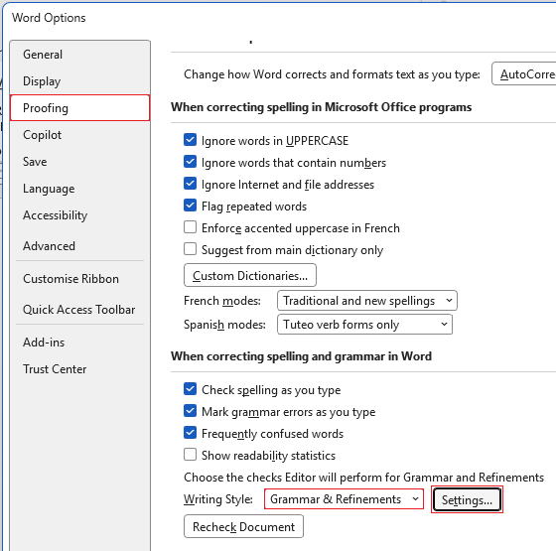556x551 pixels.
Task: Click the Custom Dictionaries button
Action: pos(250,276)
